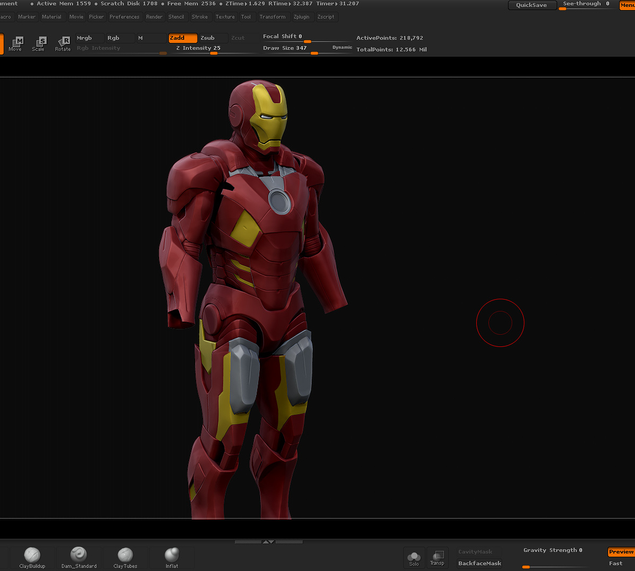This screenshot has width=635, height=571.
Task: Select Preview render mode
Action: click(621, 552)
